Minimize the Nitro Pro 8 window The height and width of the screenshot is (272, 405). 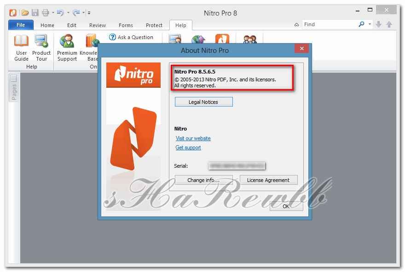point(358,11)
